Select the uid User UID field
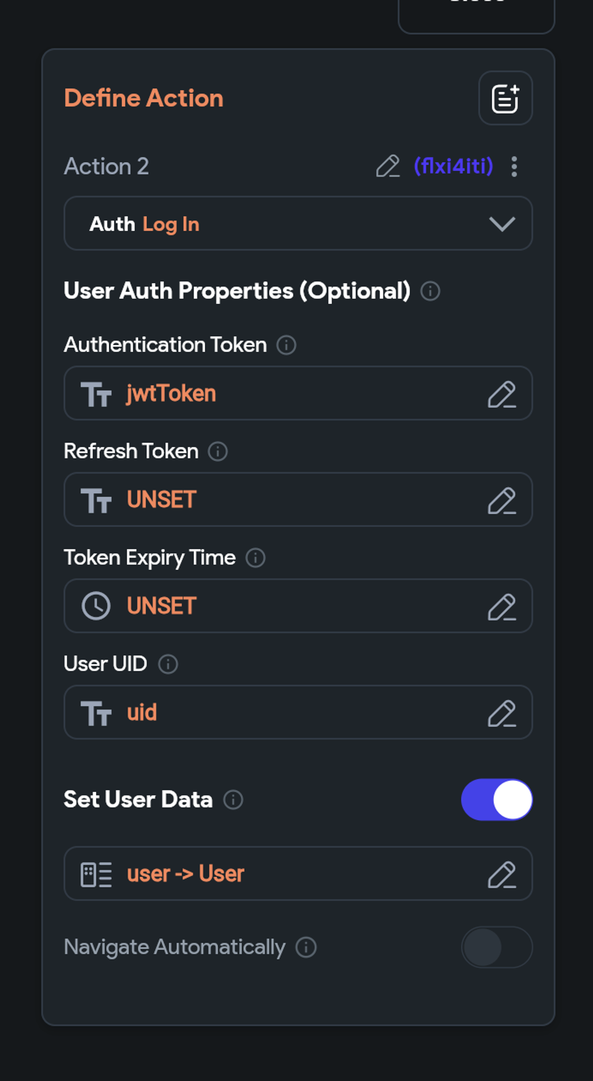This screenshot has height=1081, width=593. 298,712
